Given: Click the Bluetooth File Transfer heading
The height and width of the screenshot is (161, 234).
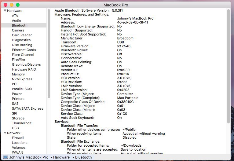Looking at the screenshot, I should pos(79,126).
